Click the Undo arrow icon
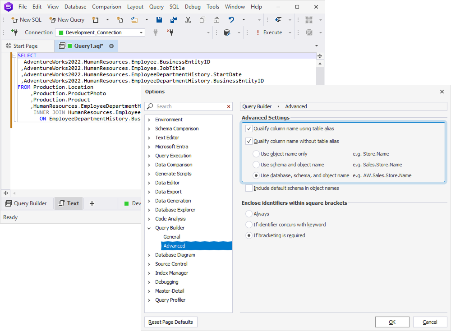The height and width of the screenshot is (331, 451). coord(231,20)
